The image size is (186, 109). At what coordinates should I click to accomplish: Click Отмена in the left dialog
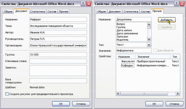pos(81,104)
